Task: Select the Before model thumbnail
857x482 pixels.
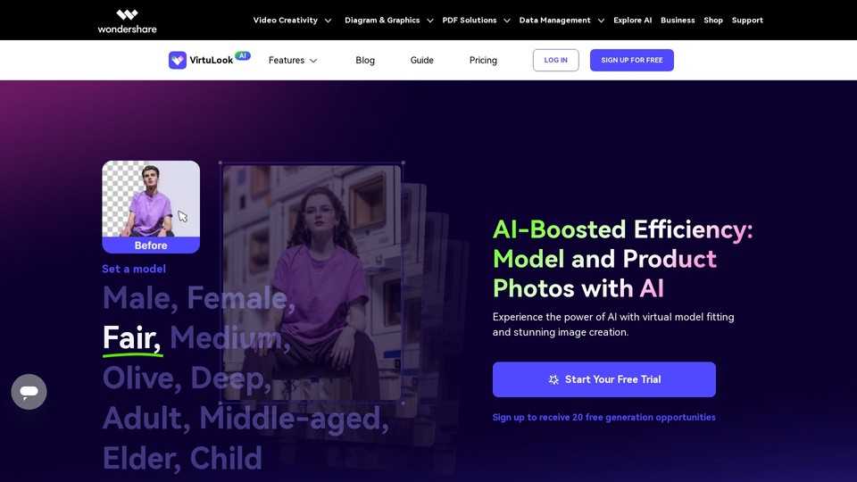Action: (x=151, y=206)
